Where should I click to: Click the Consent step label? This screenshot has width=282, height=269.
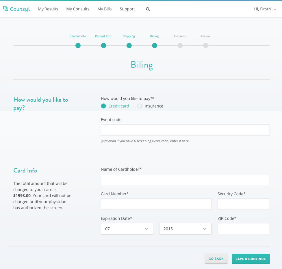click(x=180, y=36)
